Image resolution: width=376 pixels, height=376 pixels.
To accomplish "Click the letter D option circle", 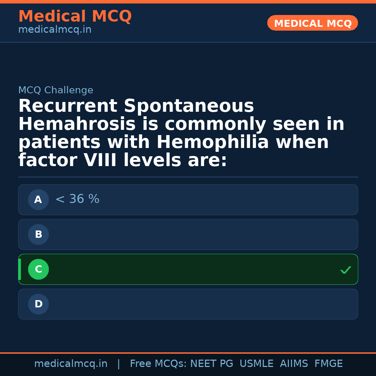I will click(x=38, y=304).
